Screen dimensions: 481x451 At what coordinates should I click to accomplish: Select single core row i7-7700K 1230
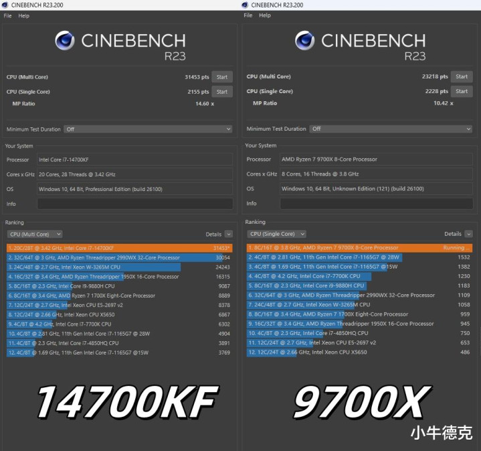point(359,277)
